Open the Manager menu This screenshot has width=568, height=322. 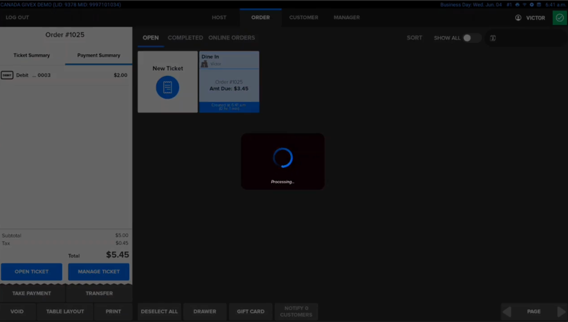(x=346, y=17)
